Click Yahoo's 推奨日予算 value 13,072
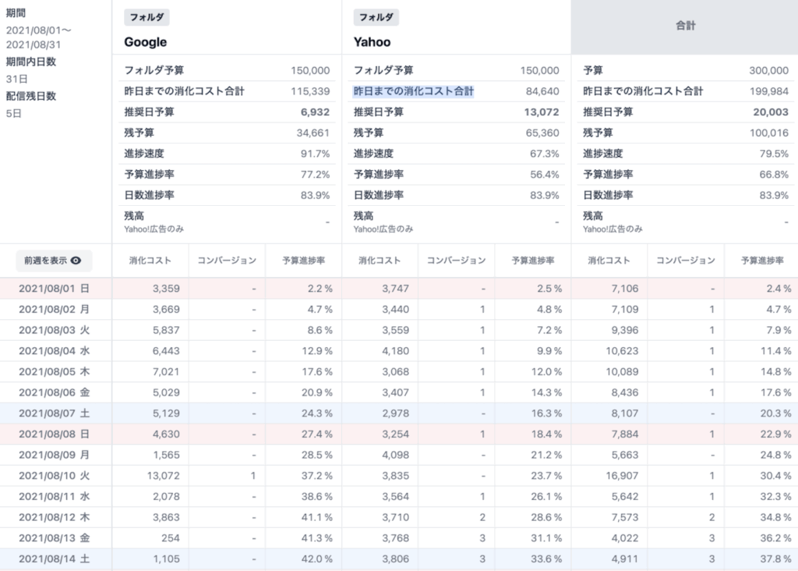This screenshot has width=798, height=571. pyautogui.click(x=542, y=112)
